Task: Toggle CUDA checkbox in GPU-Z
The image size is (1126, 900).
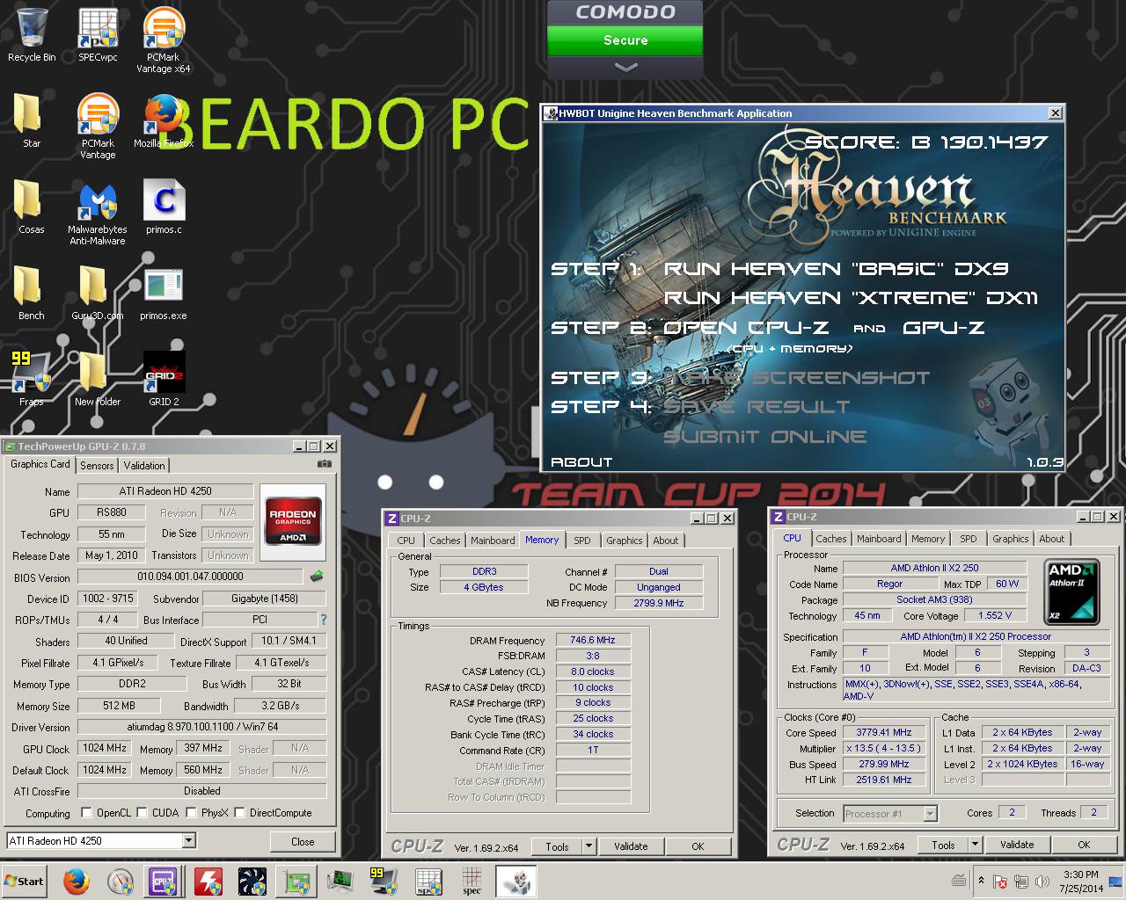Action: coord(142,813)
